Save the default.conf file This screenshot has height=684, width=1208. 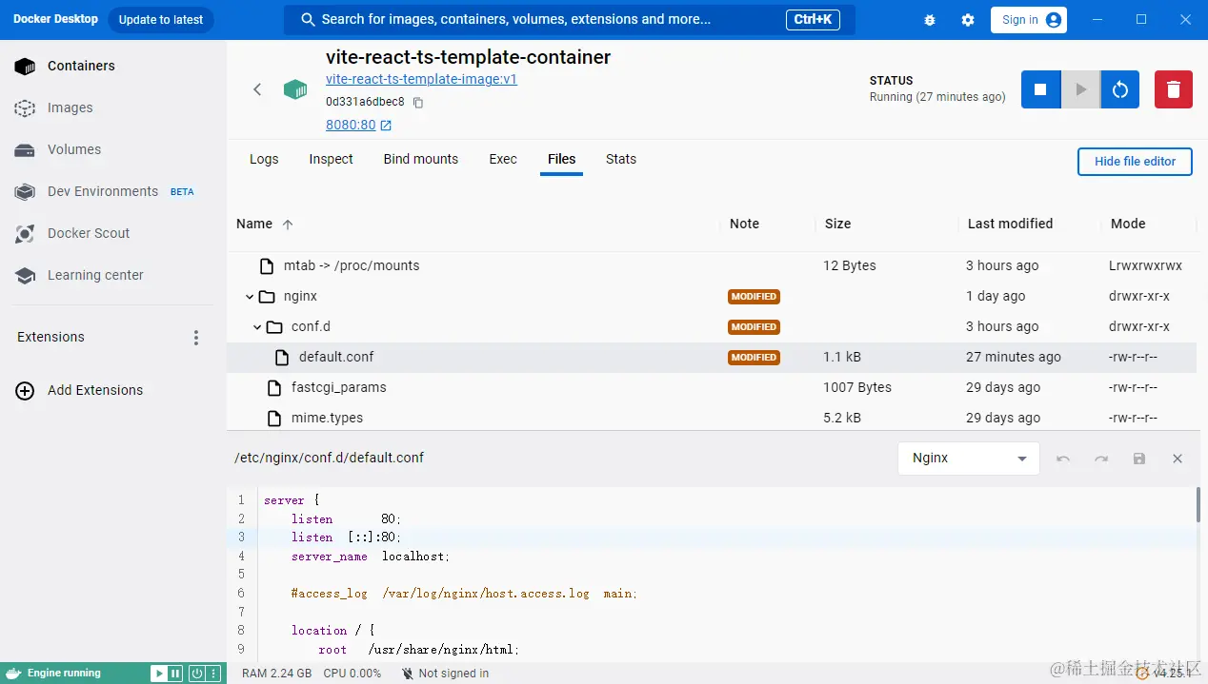click(1139, 459)
